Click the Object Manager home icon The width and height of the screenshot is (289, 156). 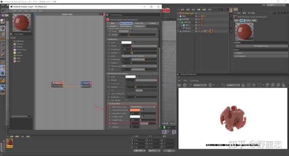(222, 9)
